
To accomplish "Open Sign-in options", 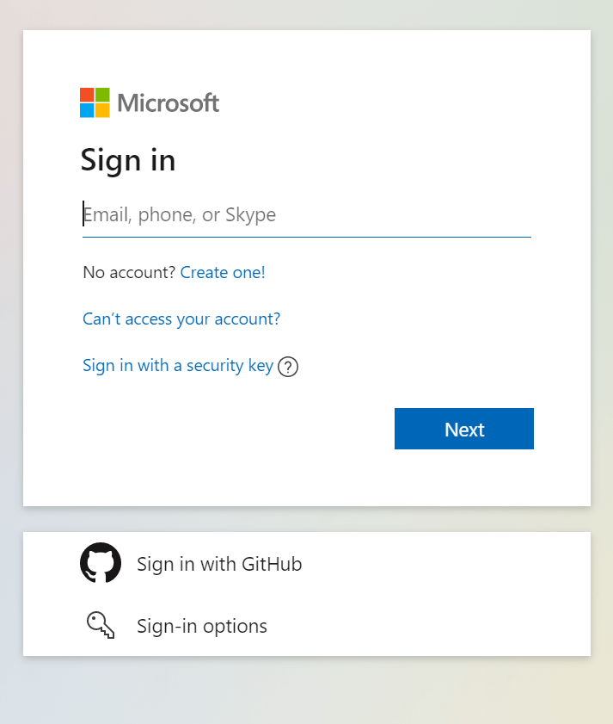I will pyautogui.click(x=201, y=626).
